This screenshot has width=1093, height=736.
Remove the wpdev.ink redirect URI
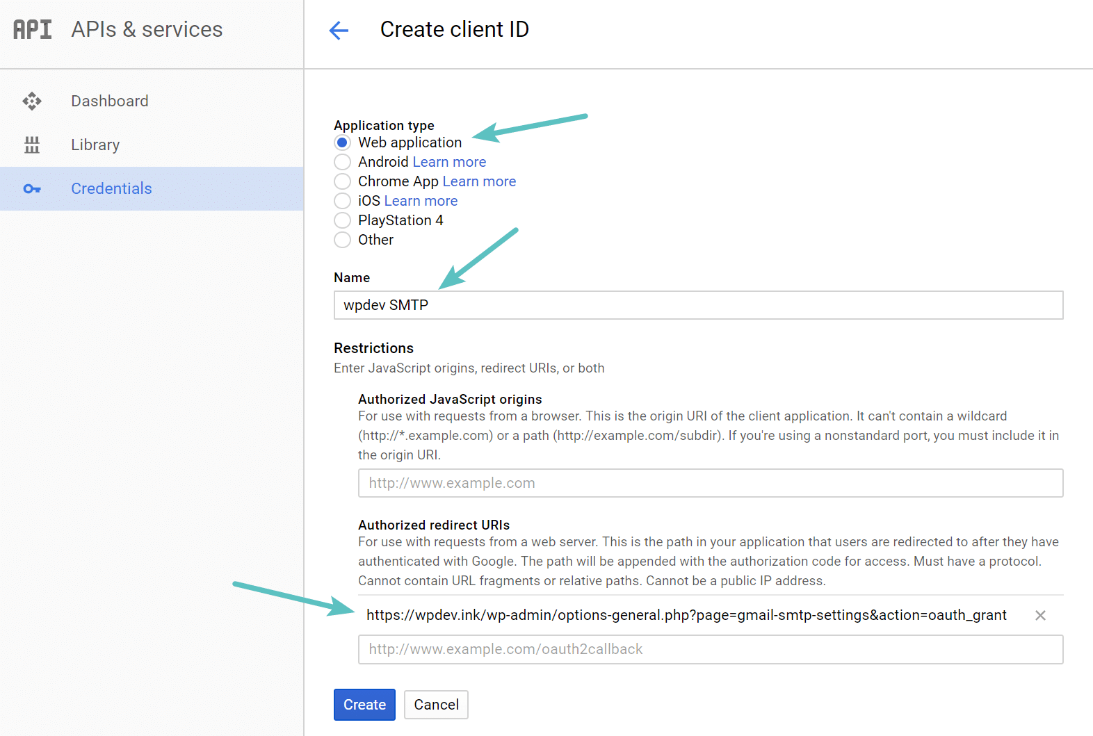click(x=1040, y=615)
